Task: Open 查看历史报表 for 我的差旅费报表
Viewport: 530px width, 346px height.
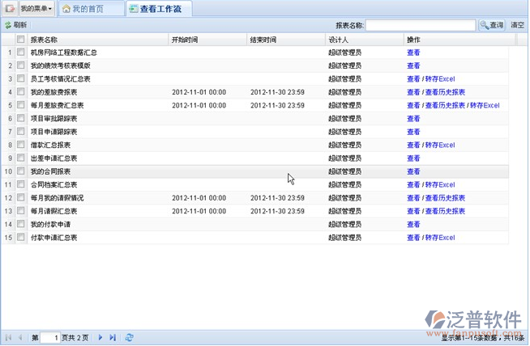Action: [x=445, y=92]
